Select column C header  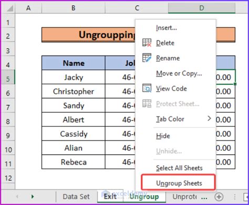click(137, 8)
